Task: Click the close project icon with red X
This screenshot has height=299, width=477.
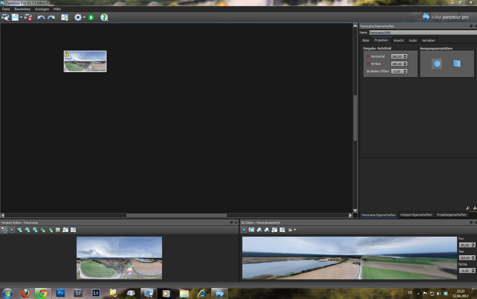Action: [x=28, y=18]
